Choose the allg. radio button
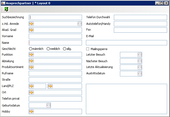 tap(65, 49)
